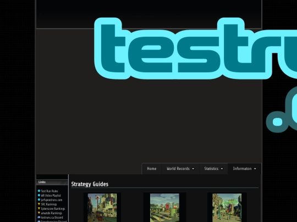Expand the Statistics dropdown arrow
Screen dimensions: 297x222
click(222, 169)
